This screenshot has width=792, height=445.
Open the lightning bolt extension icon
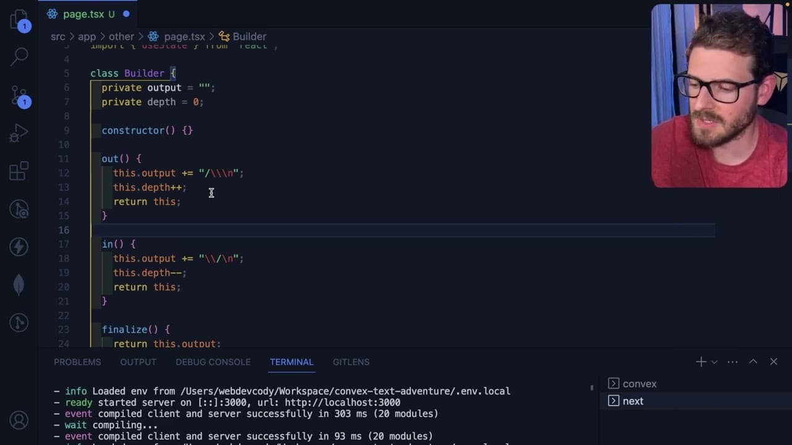[x=19, y=247]
